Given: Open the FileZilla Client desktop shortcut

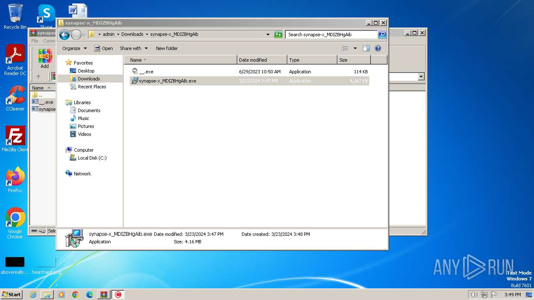Looking at the screenshot, I should pos(15,139).
